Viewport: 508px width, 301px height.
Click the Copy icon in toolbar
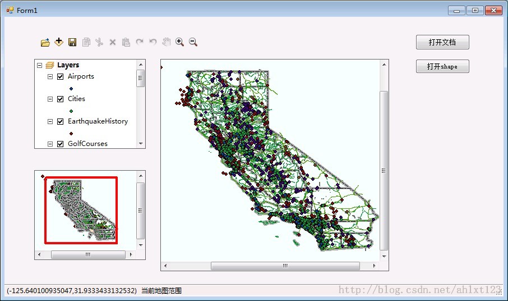pyautogui.click(x=86, y=42)
